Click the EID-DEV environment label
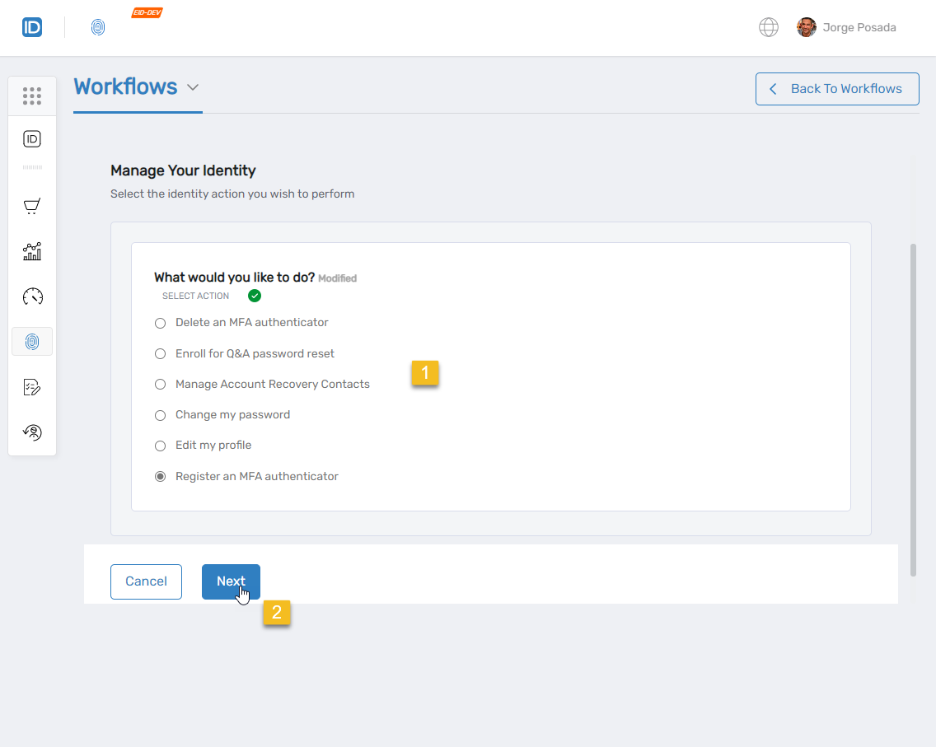This screenshot has height=747, width=936. coord(147,12)
